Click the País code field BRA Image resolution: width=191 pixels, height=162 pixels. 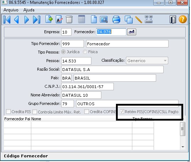coord(66,78)
